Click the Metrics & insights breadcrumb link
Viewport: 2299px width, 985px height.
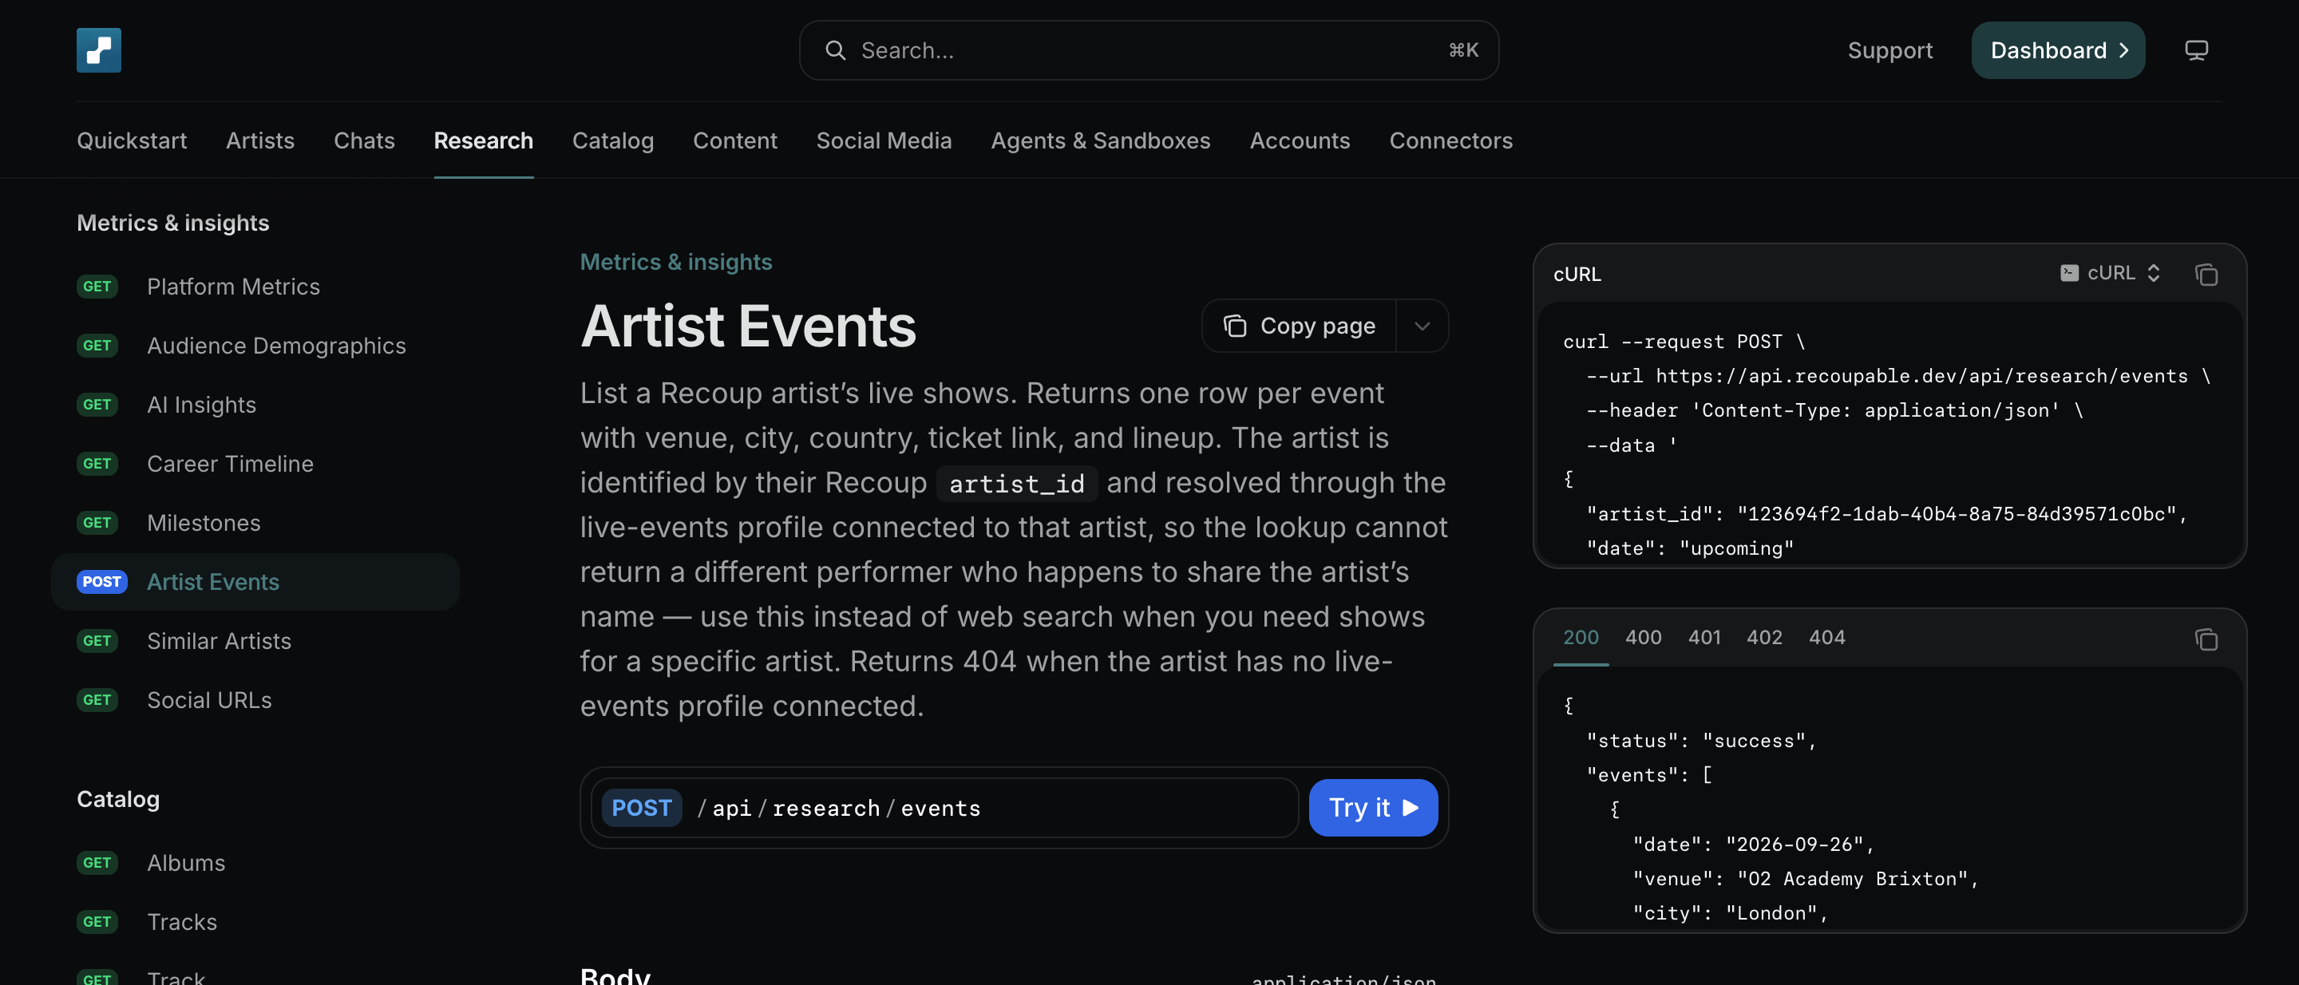(675, 262)
